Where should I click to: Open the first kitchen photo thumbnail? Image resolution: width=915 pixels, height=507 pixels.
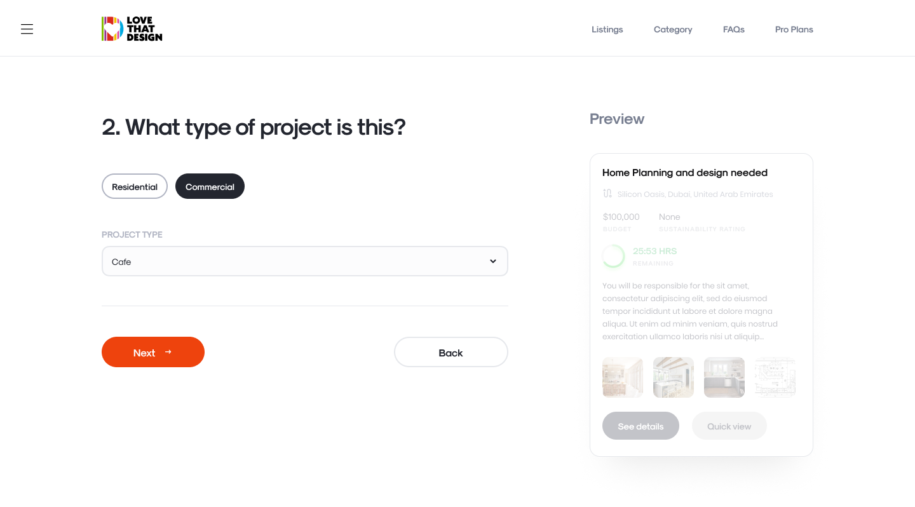click(x=623, y=377)
